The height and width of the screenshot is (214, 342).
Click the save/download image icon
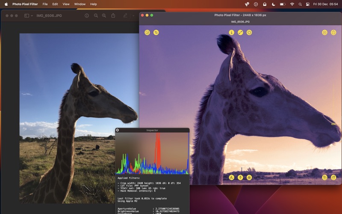click(324, 33)
